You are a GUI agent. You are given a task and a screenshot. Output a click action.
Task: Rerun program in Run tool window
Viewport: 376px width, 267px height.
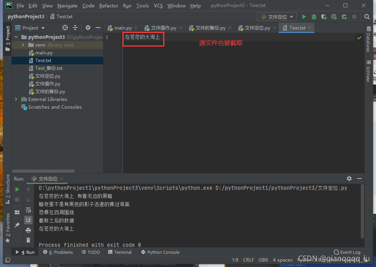pos(17,189)
